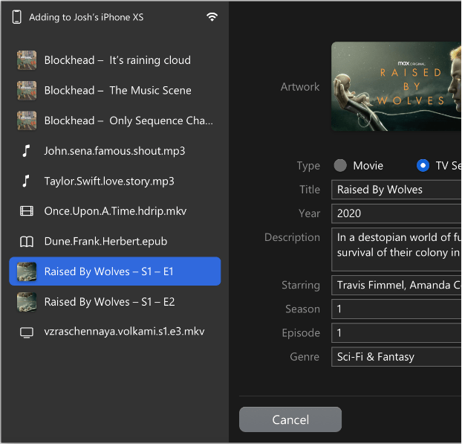Click the Starring field with Travis Fimmel
The width and height of the screenshot is (462, 444).
pyautogui.click(x=397, y=285)
